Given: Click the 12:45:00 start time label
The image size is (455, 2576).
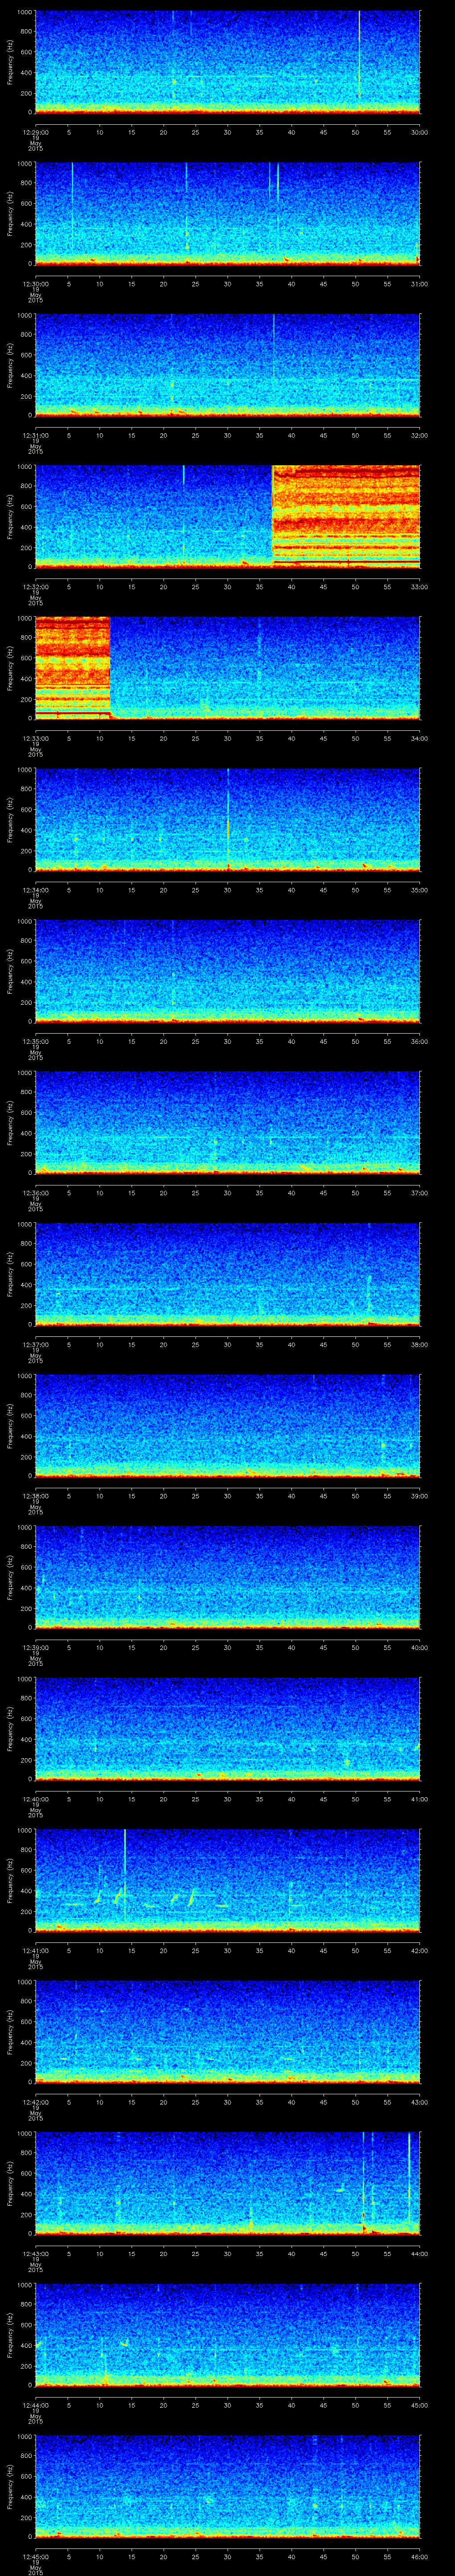Looking at the screenshot, I should pos(35,2556).
